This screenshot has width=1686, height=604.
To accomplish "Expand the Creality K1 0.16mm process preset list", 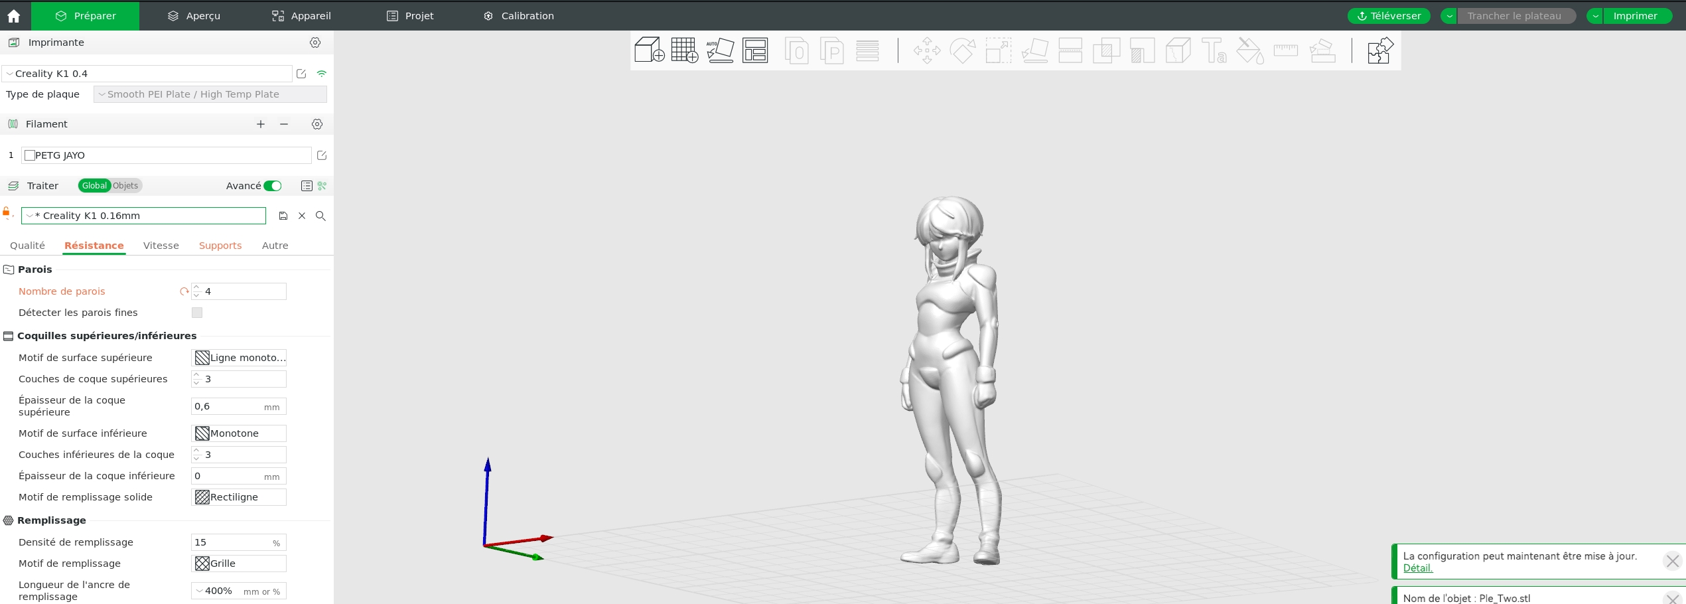I will click(x=143, y=216).
